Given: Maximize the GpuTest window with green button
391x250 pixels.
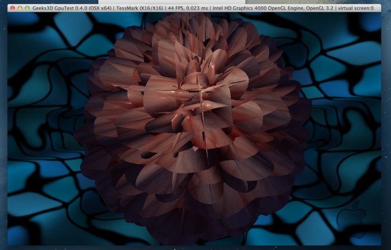Looking at the screenshot, I should pos(27,8).
